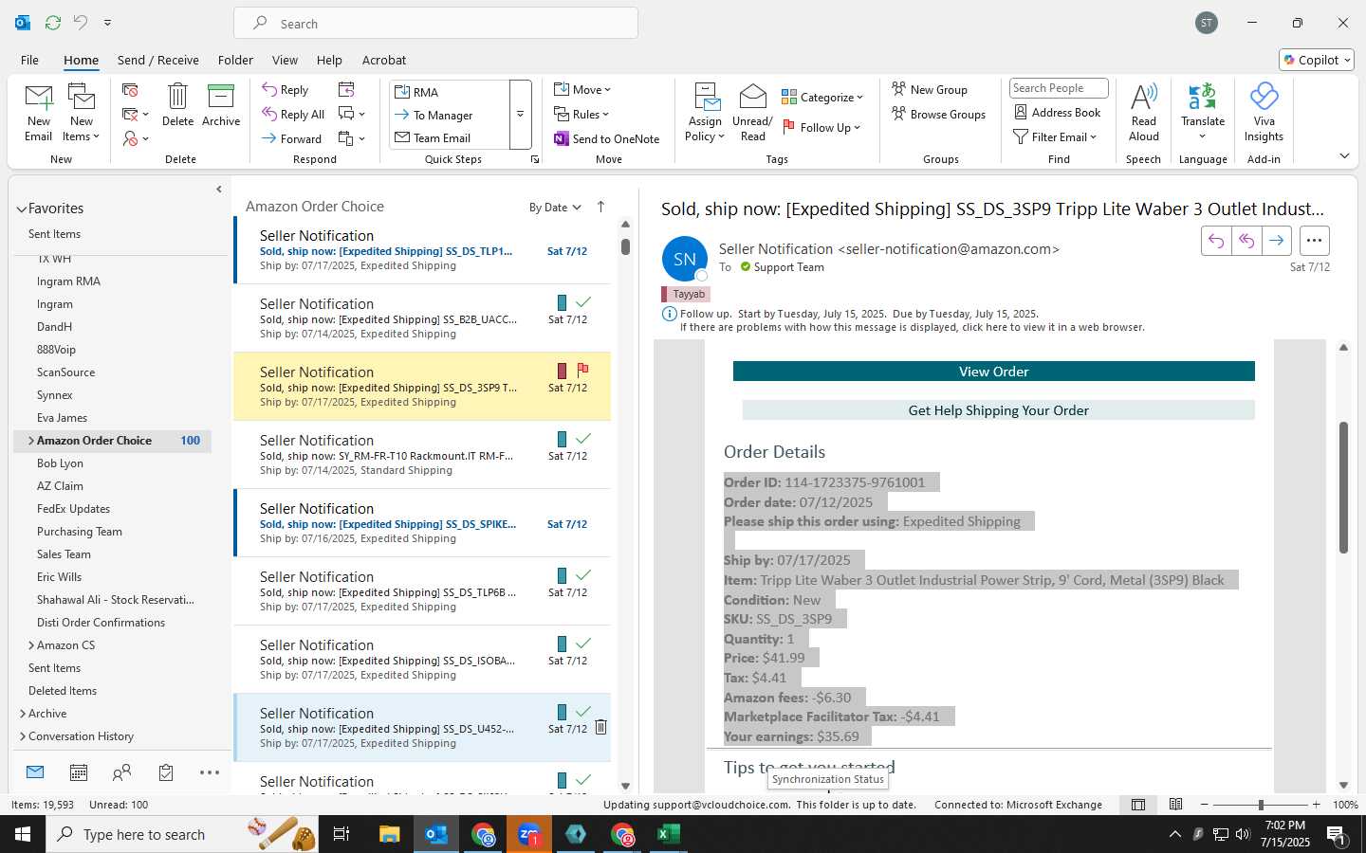The height and width of the screenshot is (853, 1366).
Task: Switch to Calendar in navigation bar
Action: (79, 773)
